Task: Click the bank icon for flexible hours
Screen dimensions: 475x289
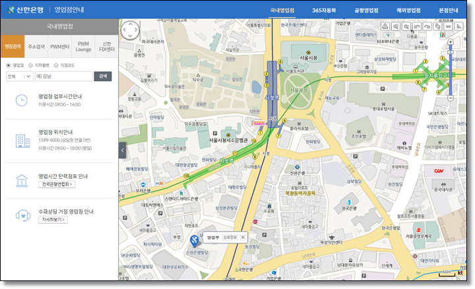Action: pos(22,181)
